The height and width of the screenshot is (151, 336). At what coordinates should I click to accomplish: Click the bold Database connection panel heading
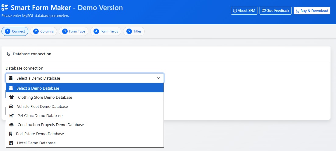pos(32,54)
